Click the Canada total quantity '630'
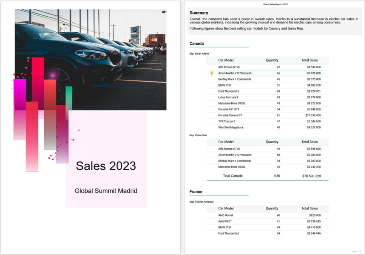365x255 pixels. pyautogui.click(x=277, y=176)
